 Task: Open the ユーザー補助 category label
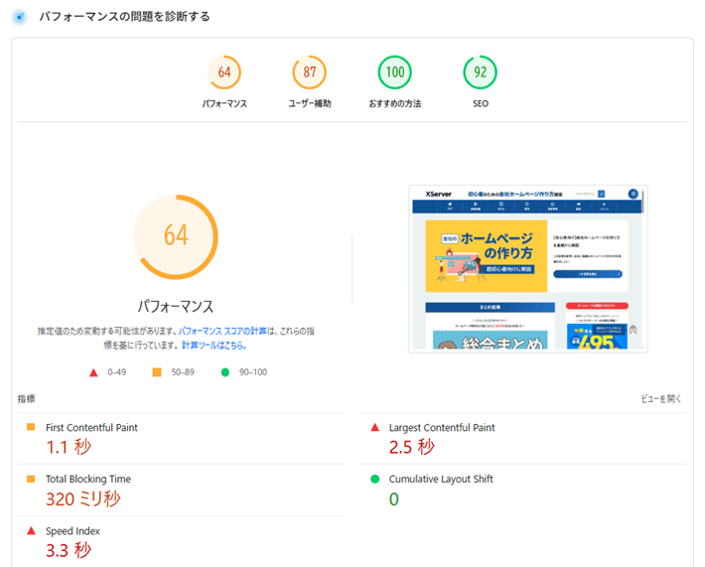point(310,103)
